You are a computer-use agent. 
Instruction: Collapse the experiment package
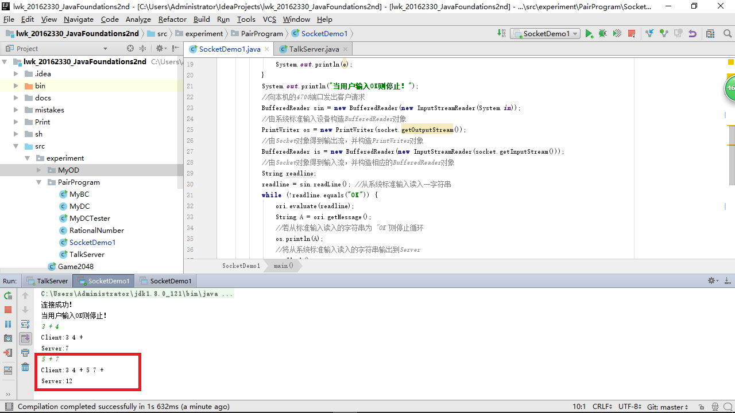[x=28, y=158]
